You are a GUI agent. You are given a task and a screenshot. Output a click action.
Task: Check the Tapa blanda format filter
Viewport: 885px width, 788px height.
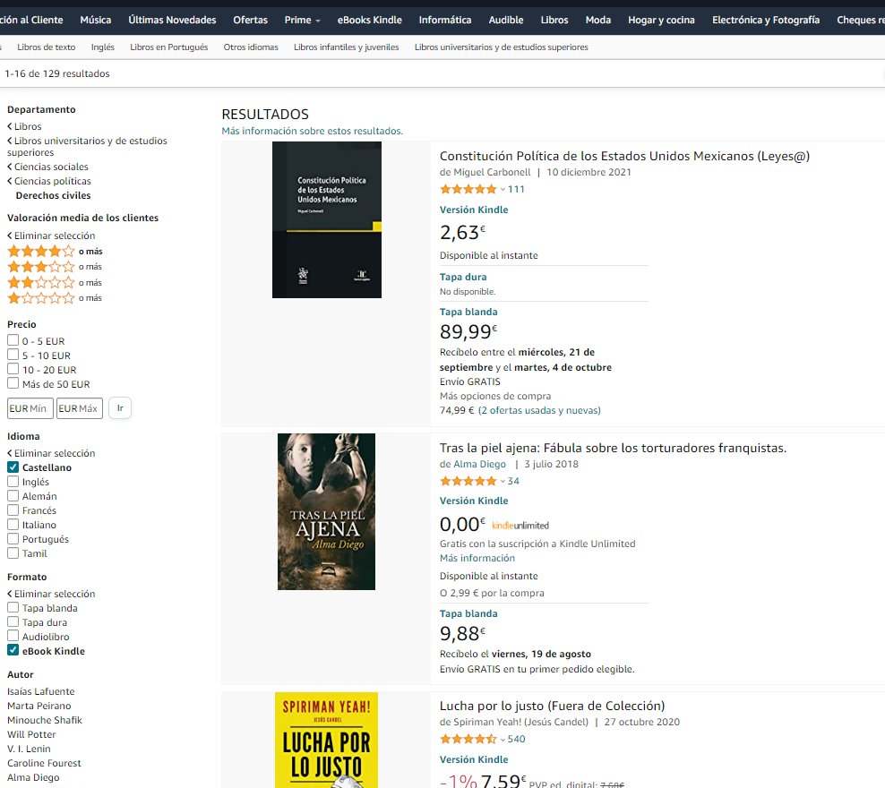tap(13, 607)
